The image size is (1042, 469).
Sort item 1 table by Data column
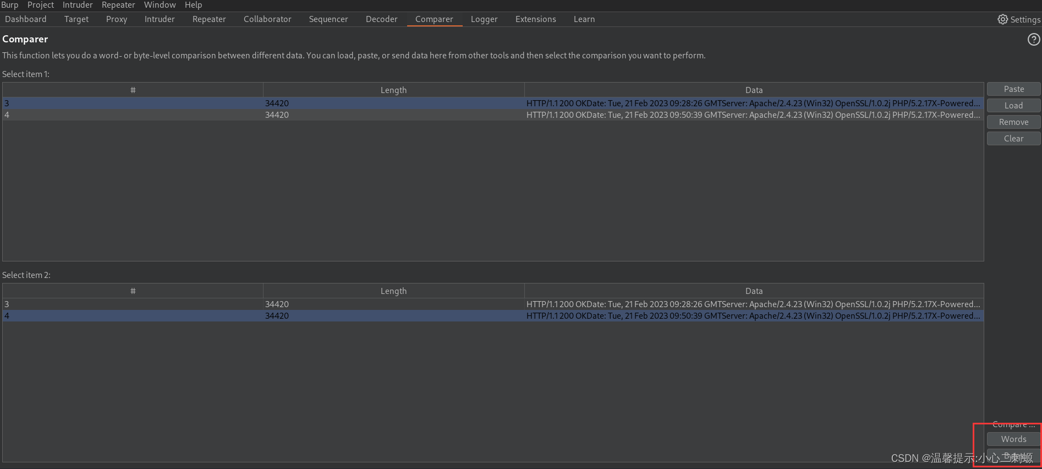click(x=754, y=90)
